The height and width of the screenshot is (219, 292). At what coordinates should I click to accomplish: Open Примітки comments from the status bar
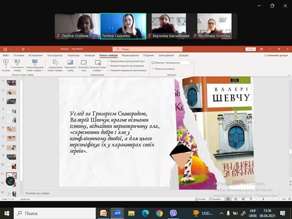pyautogui.click(x=215, y=199)
